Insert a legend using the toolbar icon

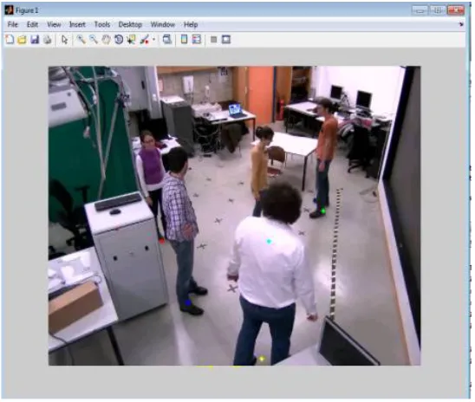click(197, 39)
